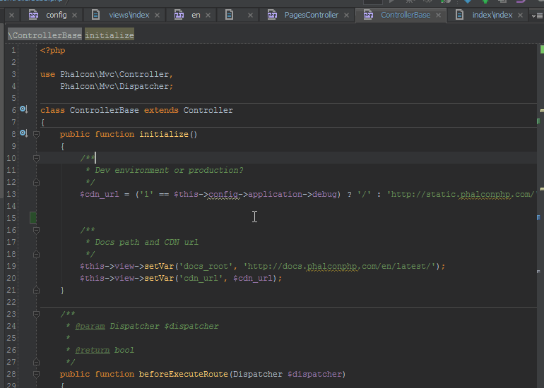Screen dimensions: 544x388
Task: Collapse the beforeExecuteRoute function at line 28
Action: (37, 374)
